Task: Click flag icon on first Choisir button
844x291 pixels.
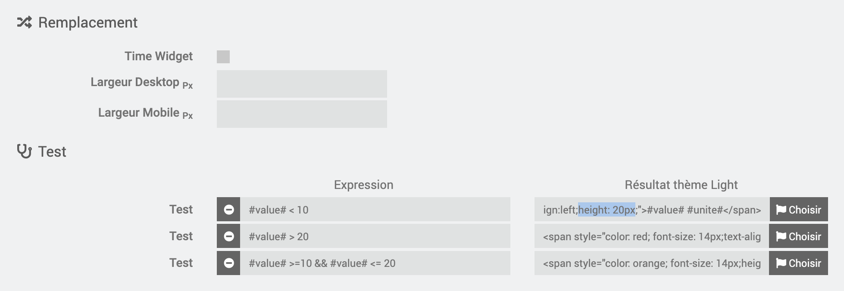Action: (781, 210)
